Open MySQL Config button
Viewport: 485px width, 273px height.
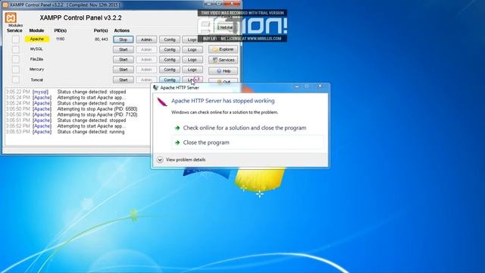tap(170, 49)
